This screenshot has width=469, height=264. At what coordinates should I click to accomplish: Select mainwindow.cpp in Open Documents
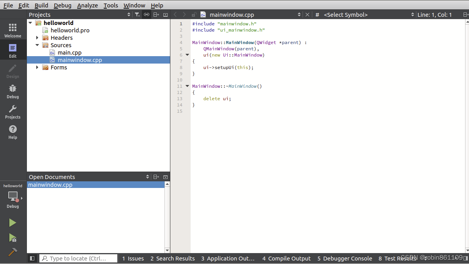[96, 185]
